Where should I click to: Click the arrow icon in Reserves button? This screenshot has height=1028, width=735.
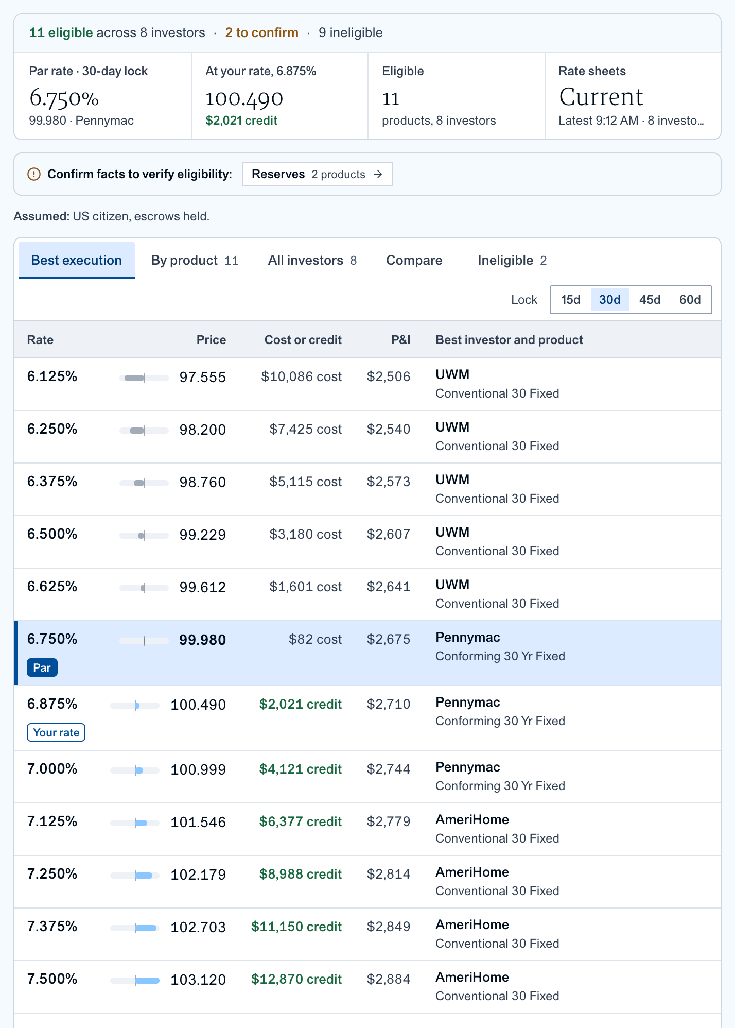pyautogui.click(x=378, y=174)
